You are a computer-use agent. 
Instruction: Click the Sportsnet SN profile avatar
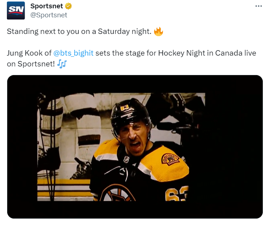click(16, 10)
